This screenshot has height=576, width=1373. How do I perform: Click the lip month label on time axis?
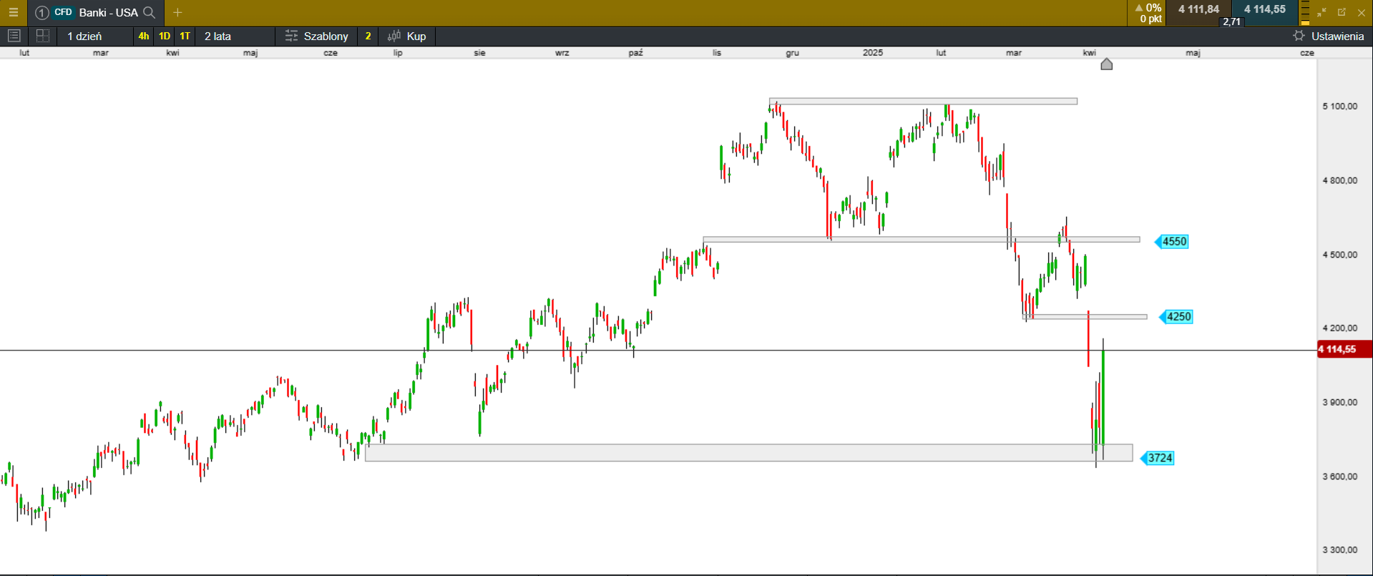[x=398, y=53]
